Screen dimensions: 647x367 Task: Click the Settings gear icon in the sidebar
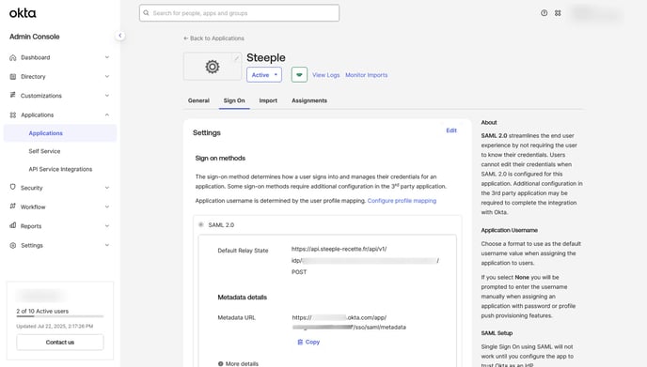13,246
